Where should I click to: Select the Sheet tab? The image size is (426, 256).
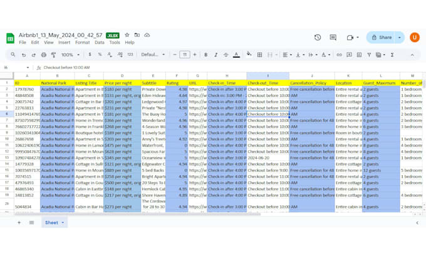coord(54,223)
